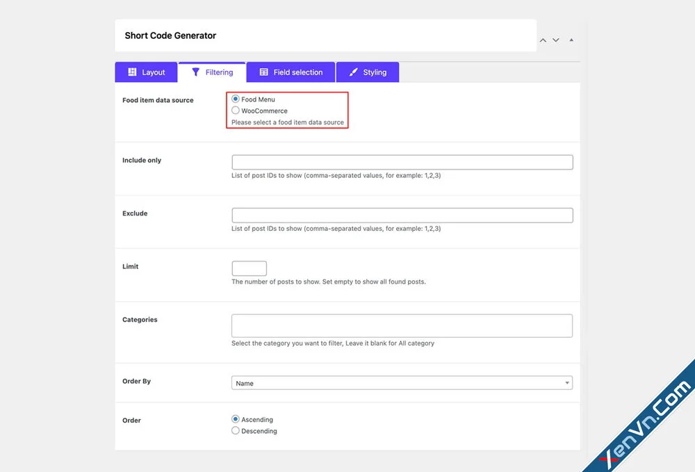Click the Include only input box
The image size is (695, 472).
(402, 161)
